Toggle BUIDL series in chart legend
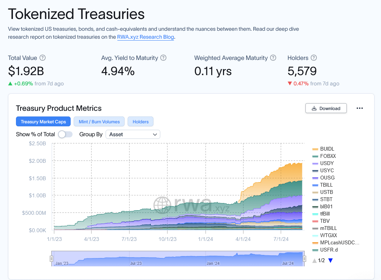The image size is (381, 280). tap(323, 149)
